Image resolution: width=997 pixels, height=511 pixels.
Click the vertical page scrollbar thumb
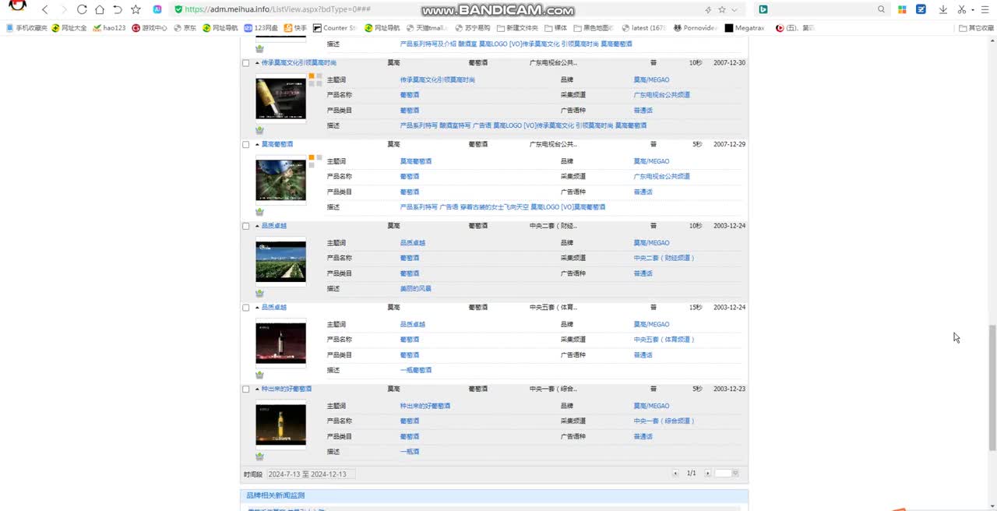point(992,387)
